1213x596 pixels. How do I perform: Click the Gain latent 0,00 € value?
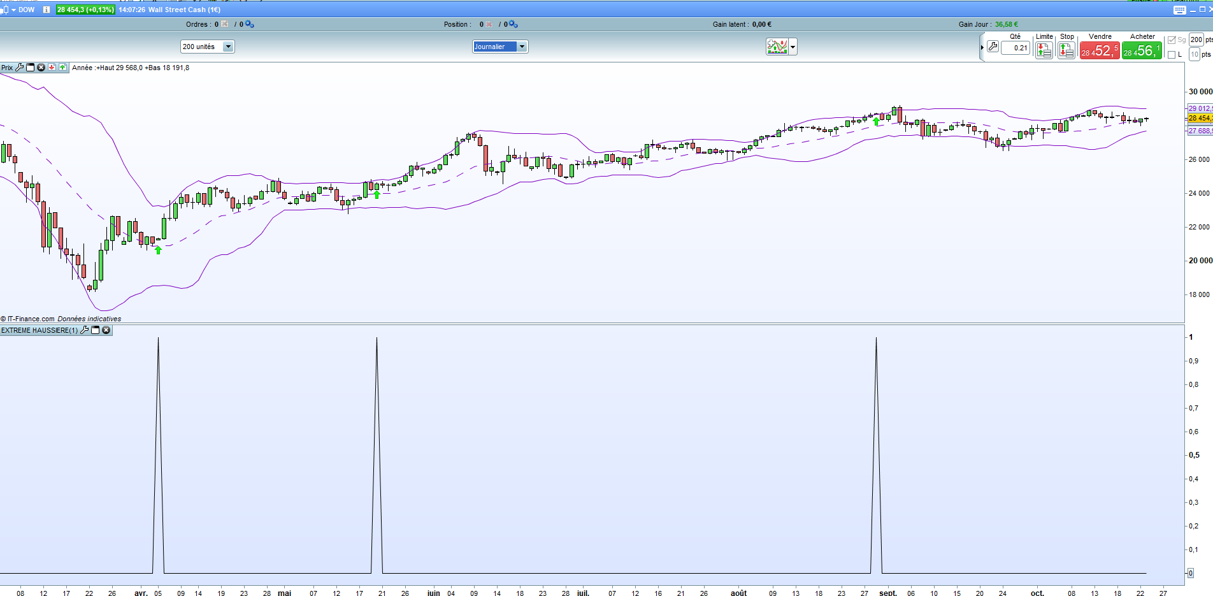coord(762,24)
